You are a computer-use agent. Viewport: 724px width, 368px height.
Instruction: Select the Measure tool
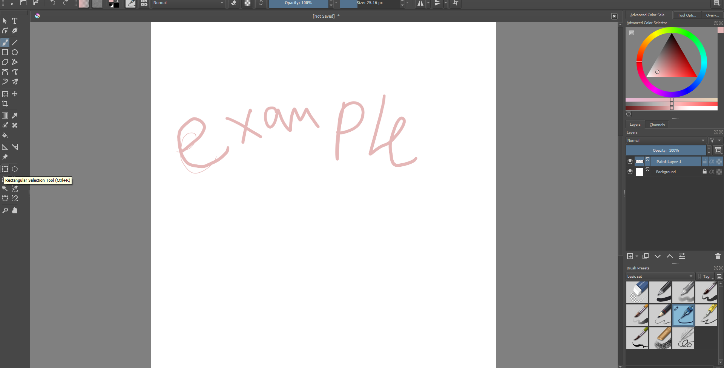(15, 147)
